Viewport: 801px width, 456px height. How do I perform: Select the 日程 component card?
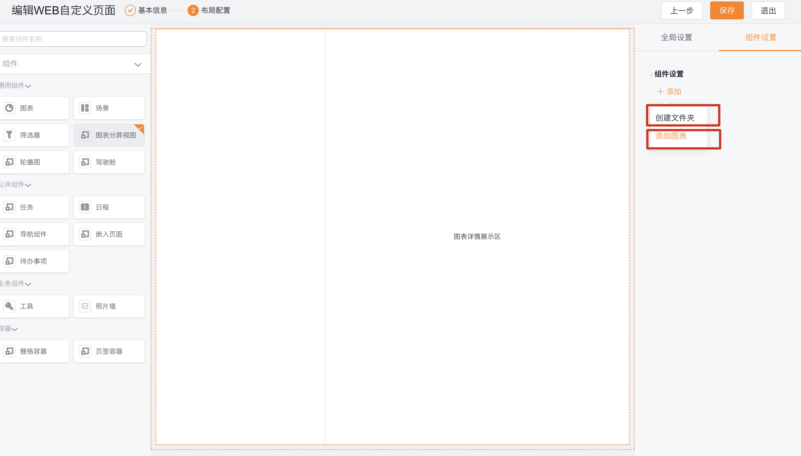click(109, 207)
